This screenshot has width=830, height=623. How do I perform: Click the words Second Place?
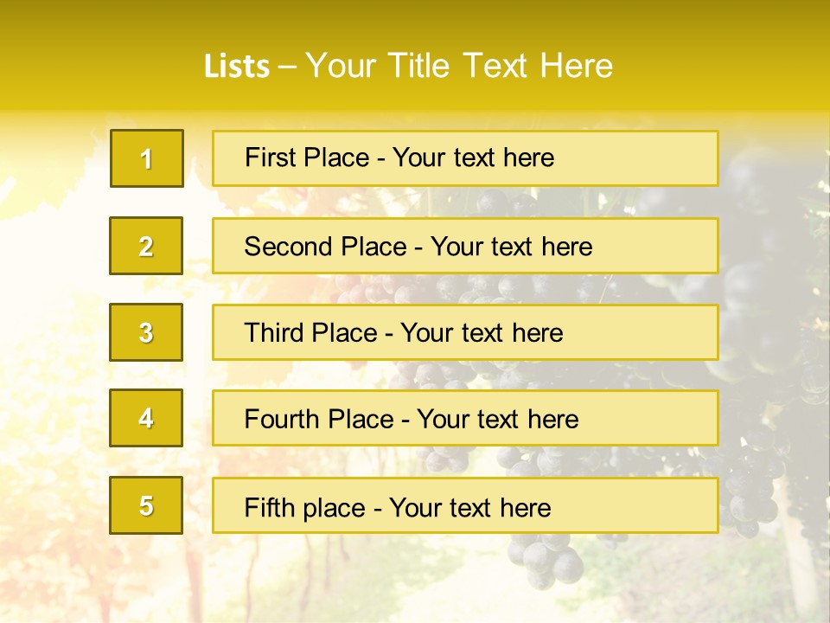tap(326, 247)
